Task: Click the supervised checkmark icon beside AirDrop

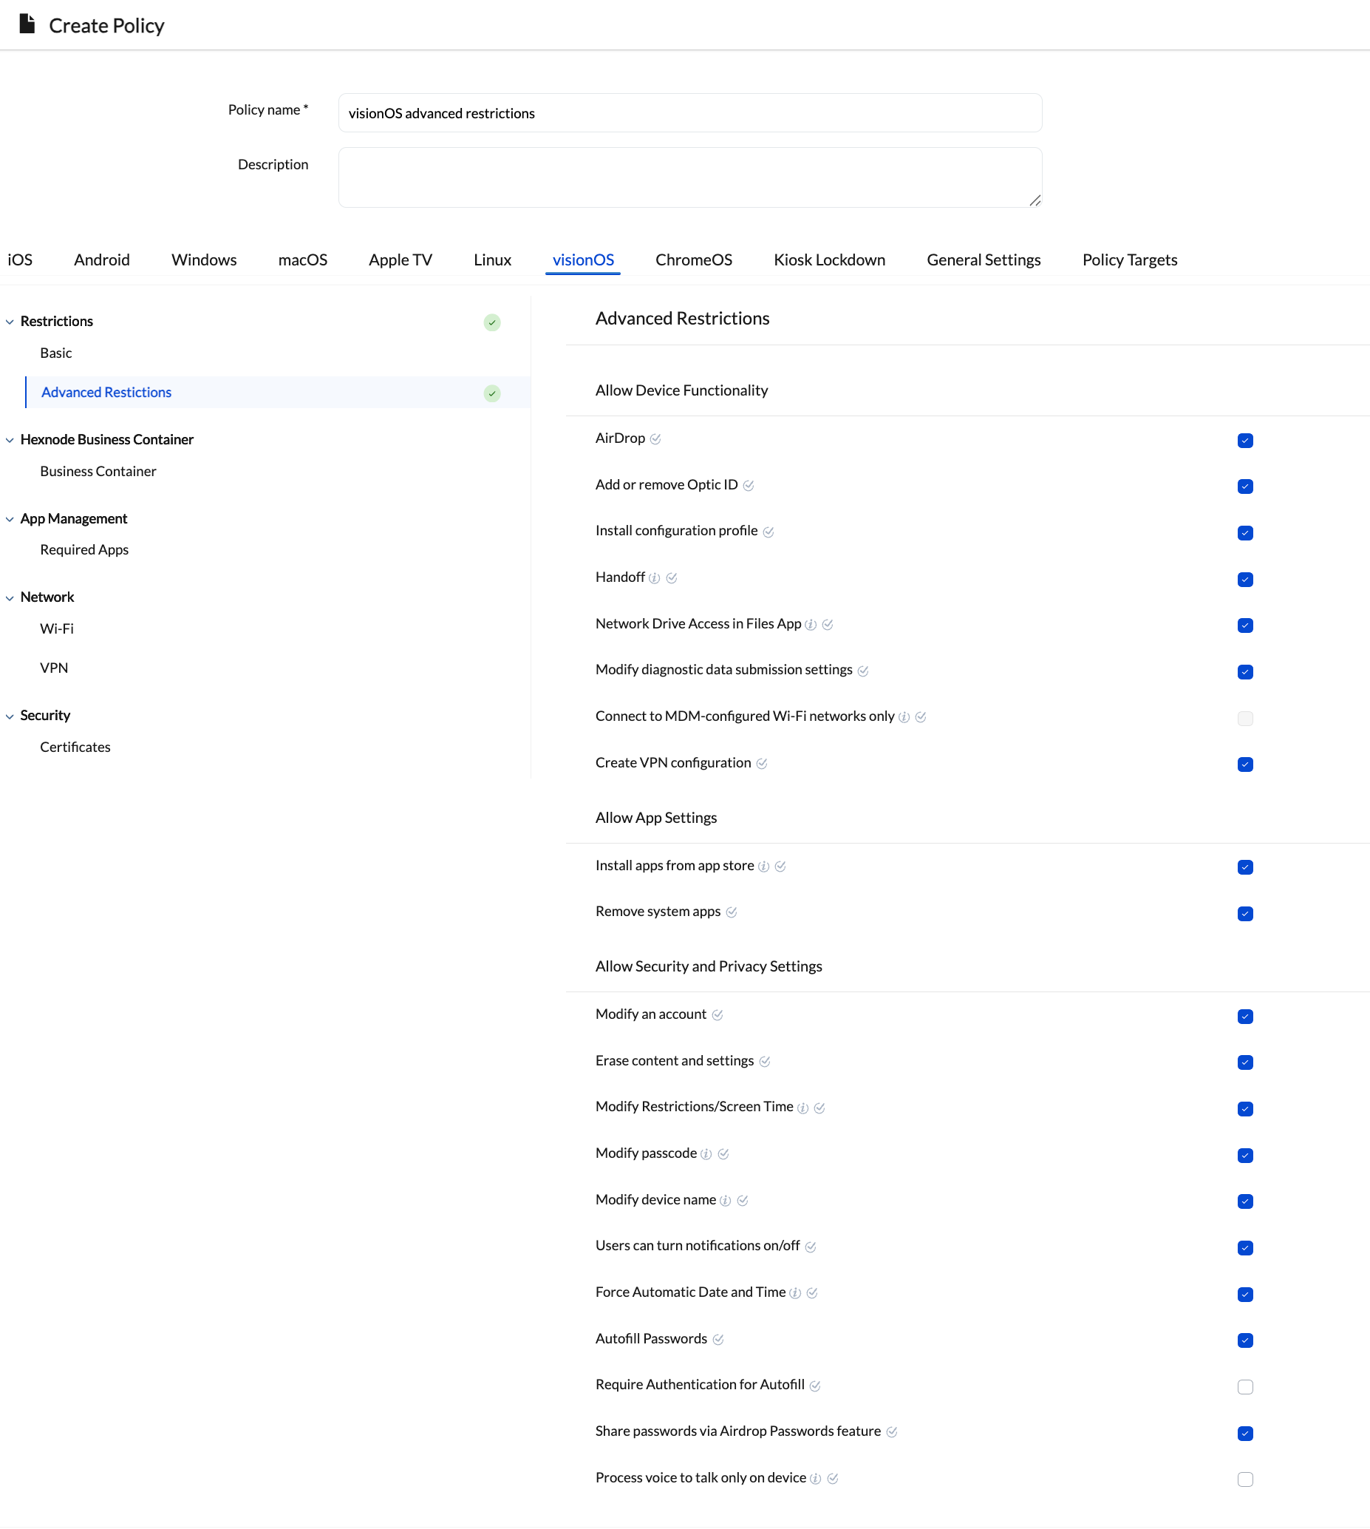Action: pyautogui.click(x=655, y=439)
